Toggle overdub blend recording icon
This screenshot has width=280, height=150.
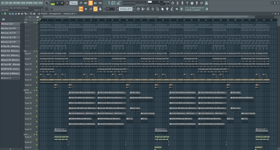(95, 3)
